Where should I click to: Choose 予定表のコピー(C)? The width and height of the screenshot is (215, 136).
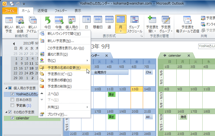tap(65, 74)
